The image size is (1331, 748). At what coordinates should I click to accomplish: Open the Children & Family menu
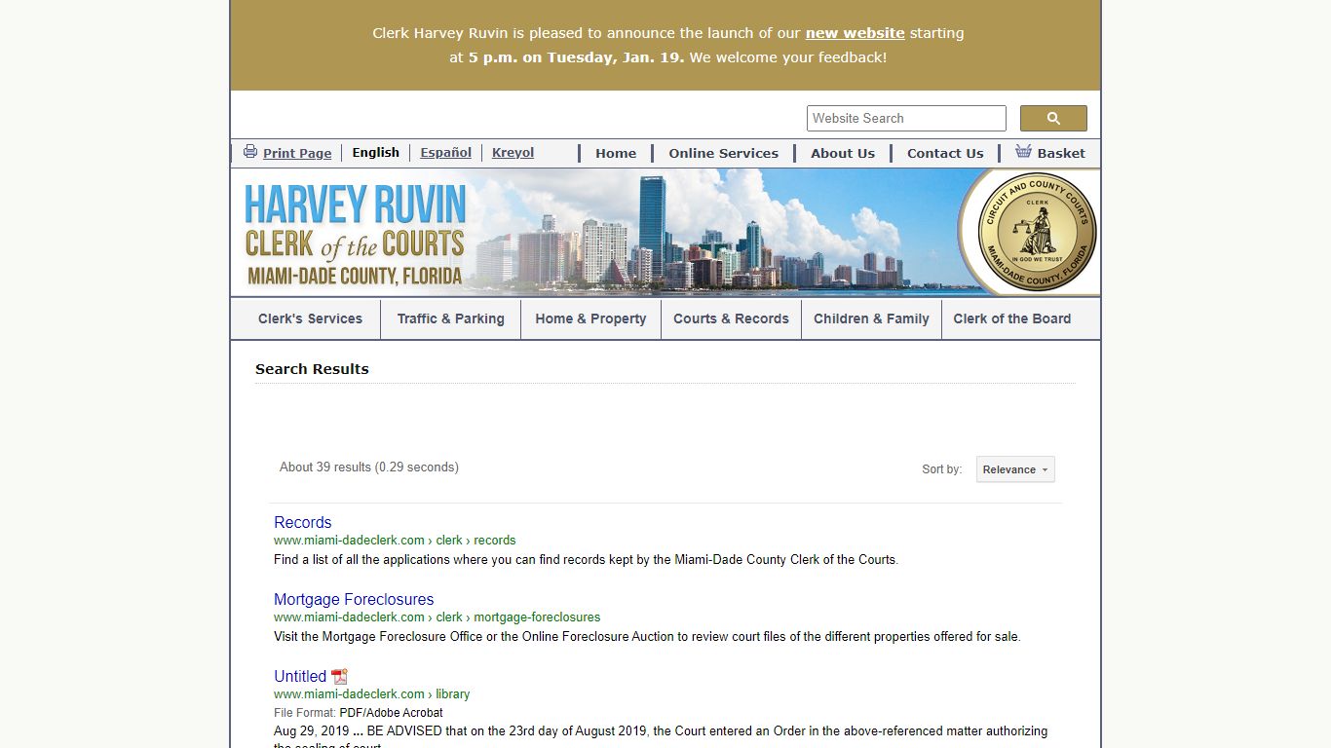871,318
